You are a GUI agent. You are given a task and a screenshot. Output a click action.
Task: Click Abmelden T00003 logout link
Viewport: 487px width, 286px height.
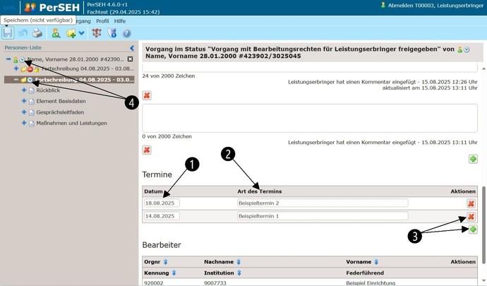(435, 5)
